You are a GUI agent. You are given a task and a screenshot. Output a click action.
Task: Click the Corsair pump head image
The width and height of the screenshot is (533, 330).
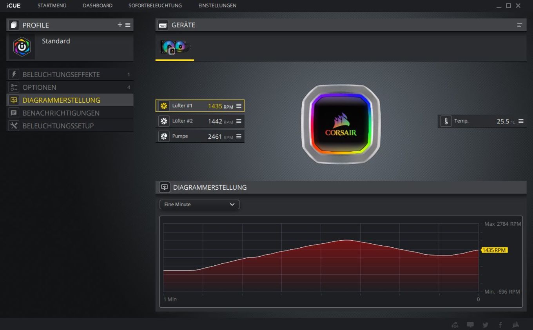(341, 124)
